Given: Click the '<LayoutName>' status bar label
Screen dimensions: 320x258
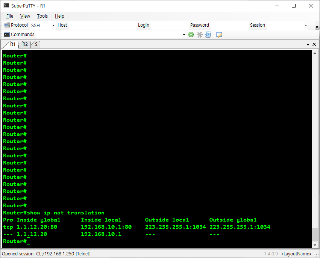Looking at the screenshot, I should pos(296,254).
